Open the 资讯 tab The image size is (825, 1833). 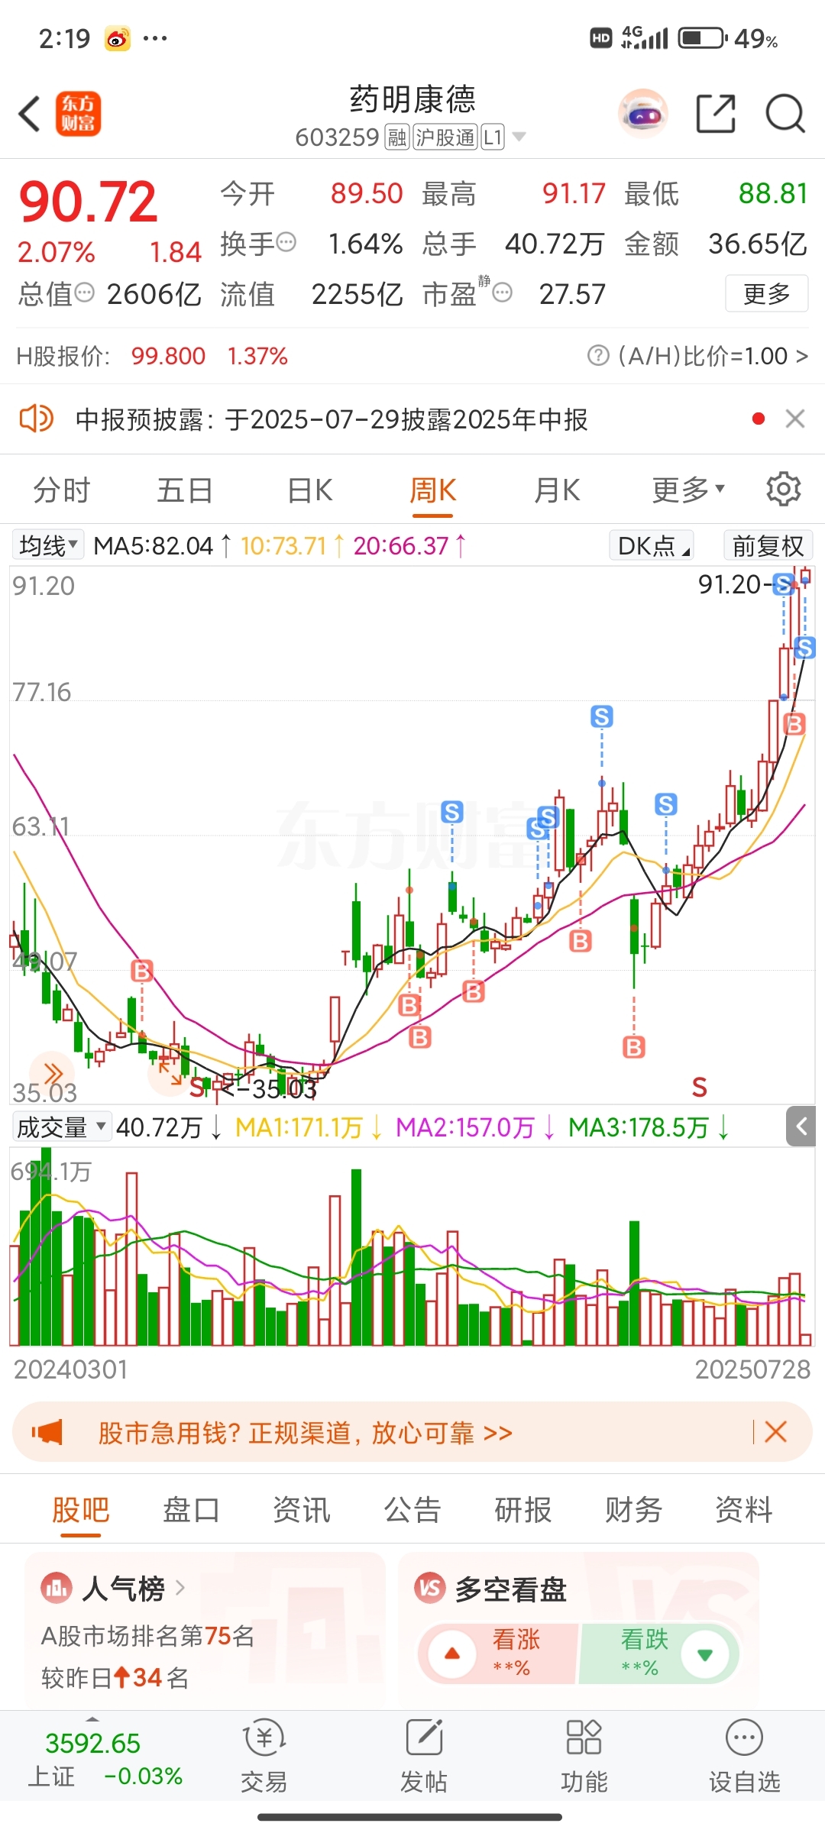click(x=302, y=1510)
